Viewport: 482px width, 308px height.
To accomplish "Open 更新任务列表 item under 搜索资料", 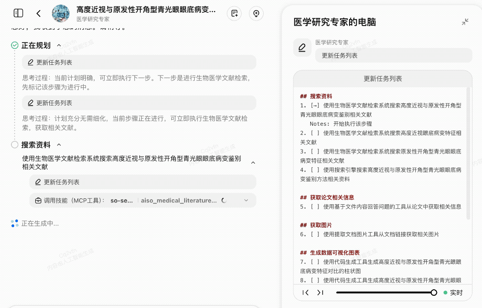I will coord(143,182).
